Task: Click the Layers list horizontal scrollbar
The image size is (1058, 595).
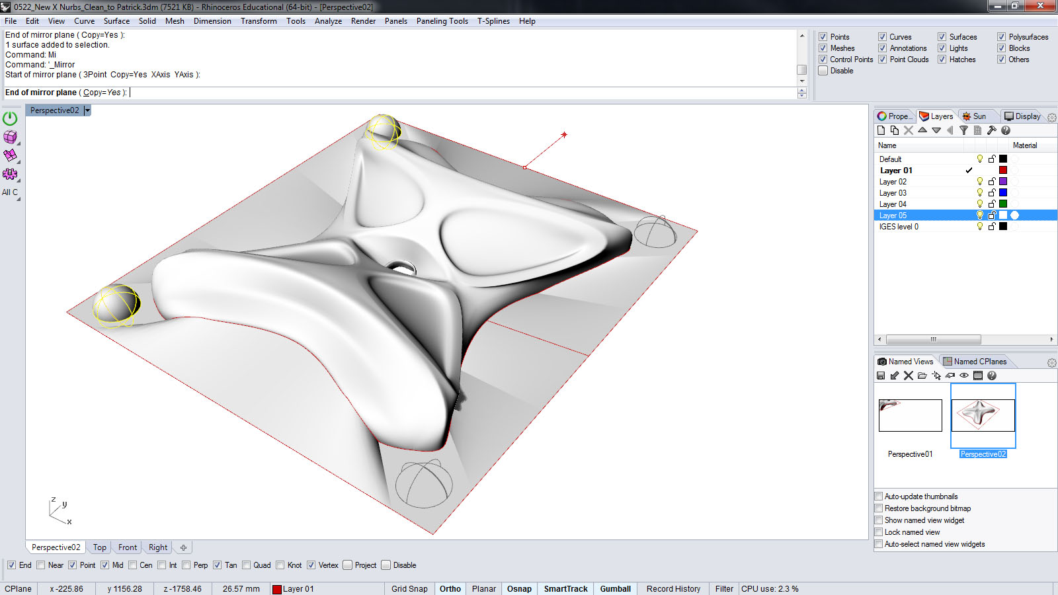Action: click(933, 339)
